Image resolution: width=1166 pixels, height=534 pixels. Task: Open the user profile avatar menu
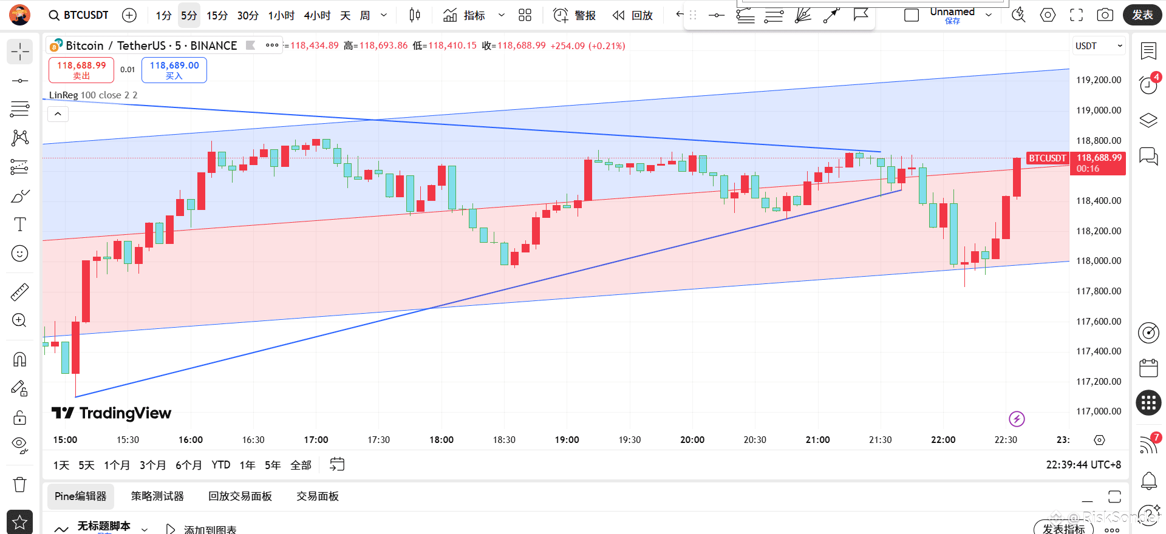click(x=19, y=15)
